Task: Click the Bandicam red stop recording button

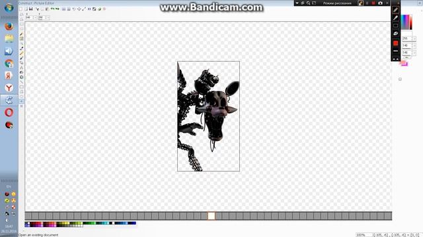Action: coord(373,3)
